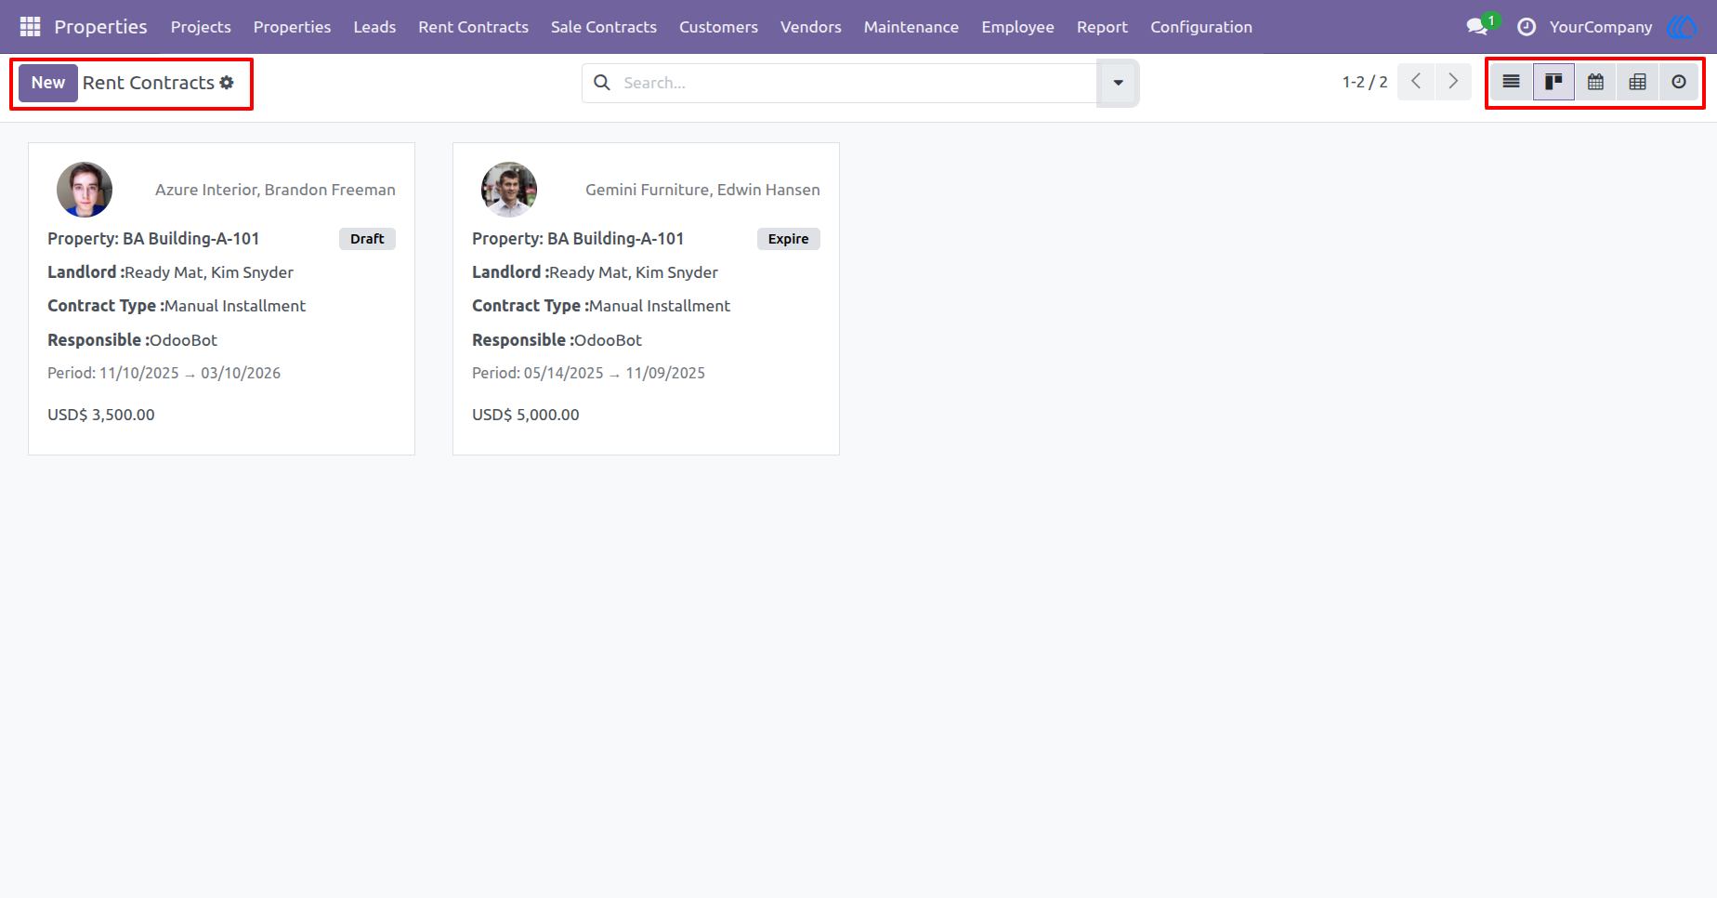Viewport: 1717px width, 898px height.
Task: Open the Projects menu
Action: [201, 27]
